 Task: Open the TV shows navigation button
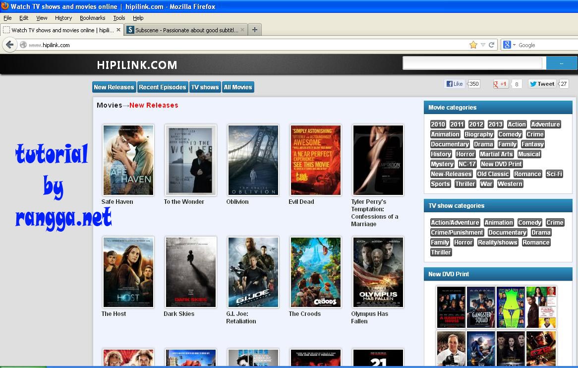[x=205, y=87]
